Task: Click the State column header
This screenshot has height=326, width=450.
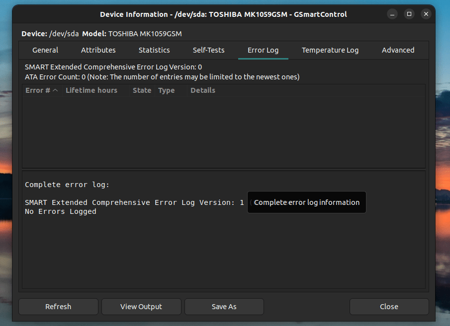Action: point(142,90)
